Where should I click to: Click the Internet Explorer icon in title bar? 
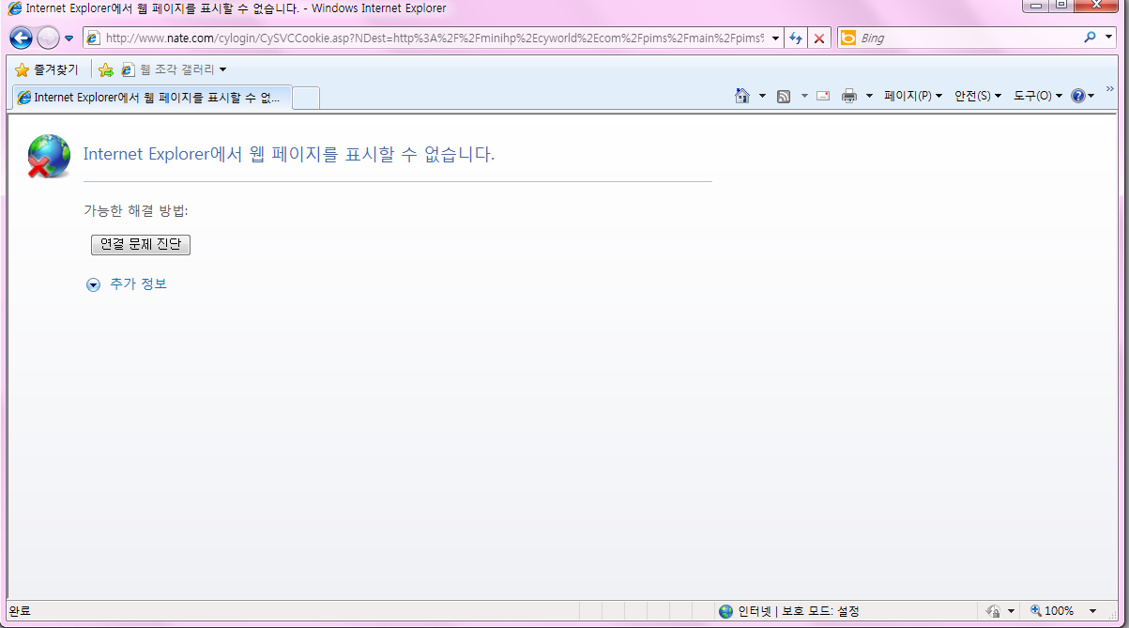[15, 8]
